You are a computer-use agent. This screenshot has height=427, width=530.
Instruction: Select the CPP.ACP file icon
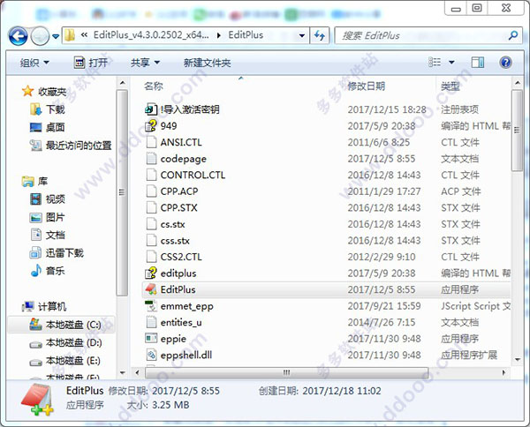tap(151, 191)
